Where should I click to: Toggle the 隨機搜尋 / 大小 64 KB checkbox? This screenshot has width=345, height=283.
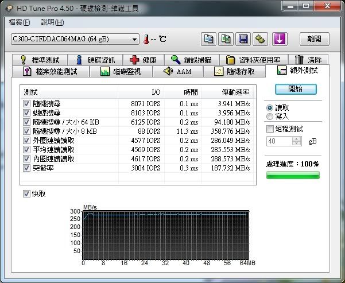tap(26, 122)
